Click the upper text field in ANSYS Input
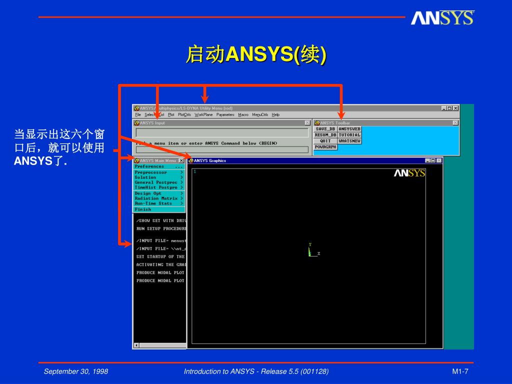This screenshot has height=384, width=512. (222, 132)
